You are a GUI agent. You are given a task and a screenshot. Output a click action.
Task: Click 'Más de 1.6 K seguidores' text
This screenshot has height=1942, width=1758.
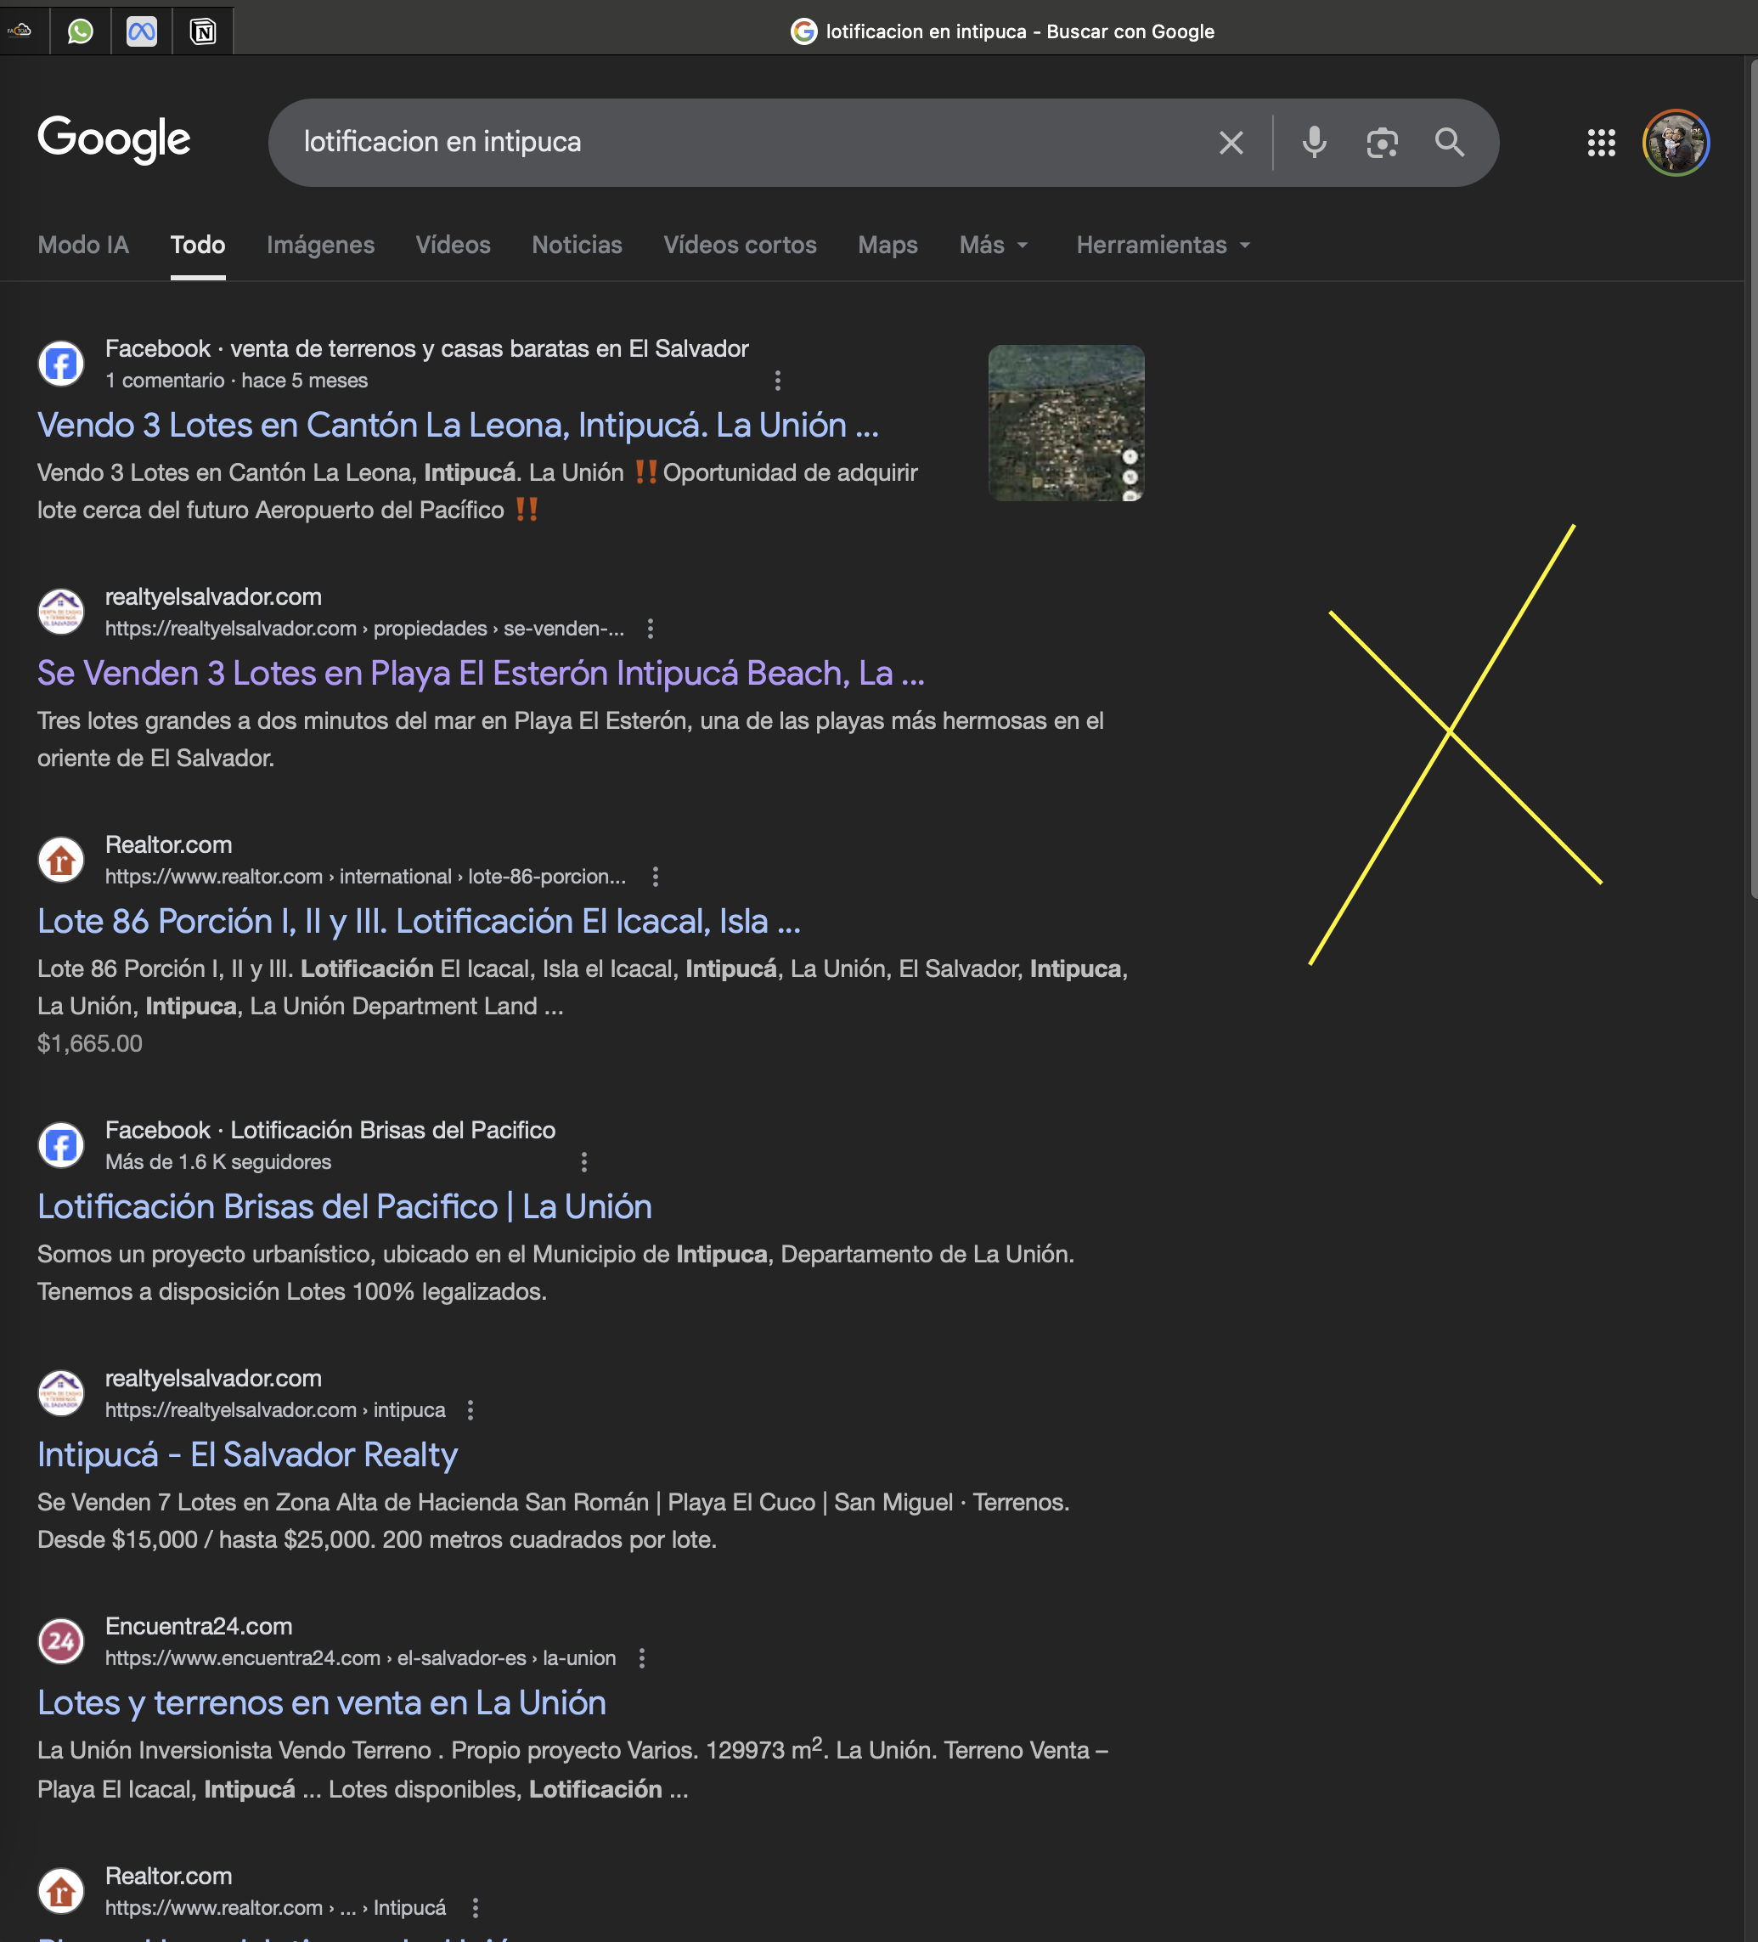pyautogui.click(x=218, y=1162)
